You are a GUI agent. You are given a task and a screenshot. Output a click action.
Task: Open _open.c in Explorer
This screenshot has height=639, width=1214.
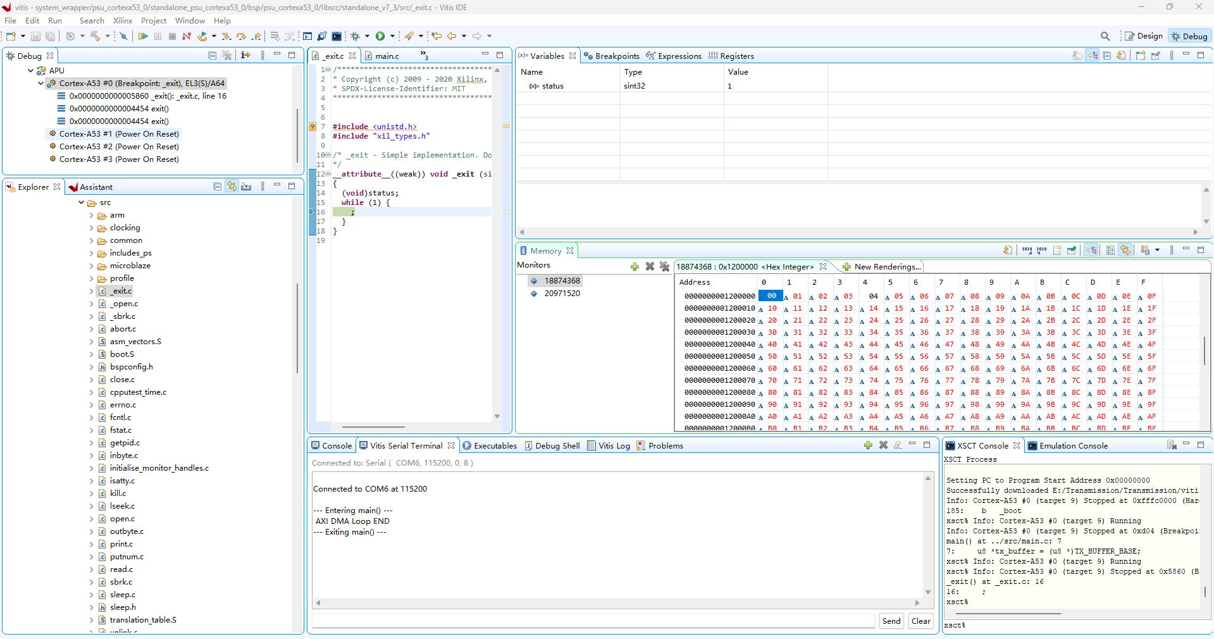(x=124, y=304)
